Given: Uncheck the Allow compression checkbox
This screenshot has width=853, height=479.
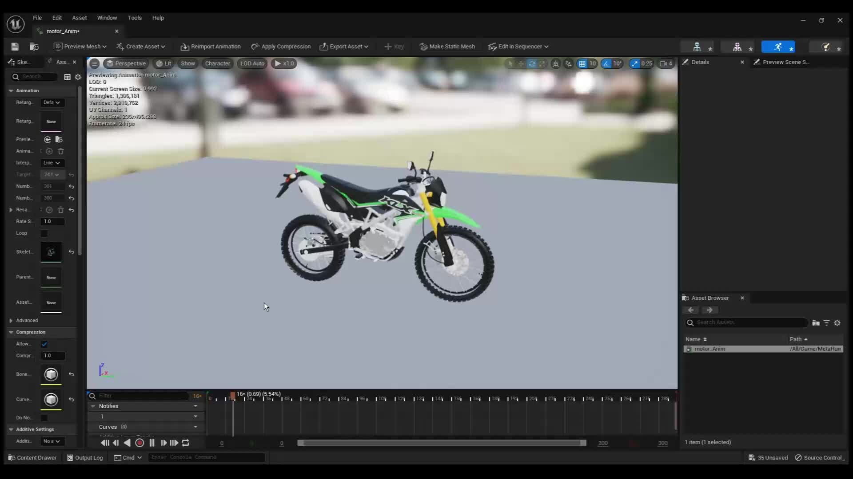Looking at the screenshot, I should (44, 344).
